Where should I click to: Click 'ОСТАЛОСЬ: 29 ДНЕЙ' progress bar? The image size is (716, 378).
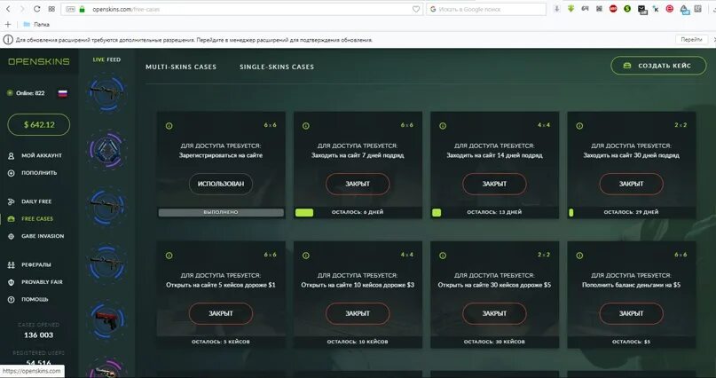(x=632, y=212)
